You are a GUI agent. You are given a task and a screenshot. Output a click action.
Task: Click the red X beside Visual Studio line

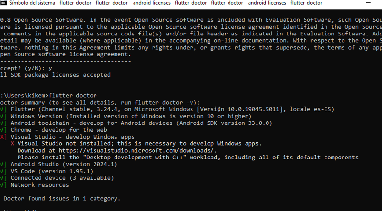click(3, 137)
